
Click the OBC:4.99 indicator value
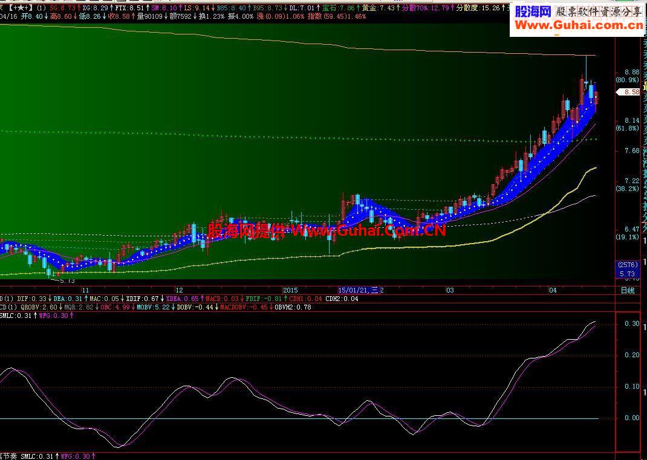click(115, 307)
